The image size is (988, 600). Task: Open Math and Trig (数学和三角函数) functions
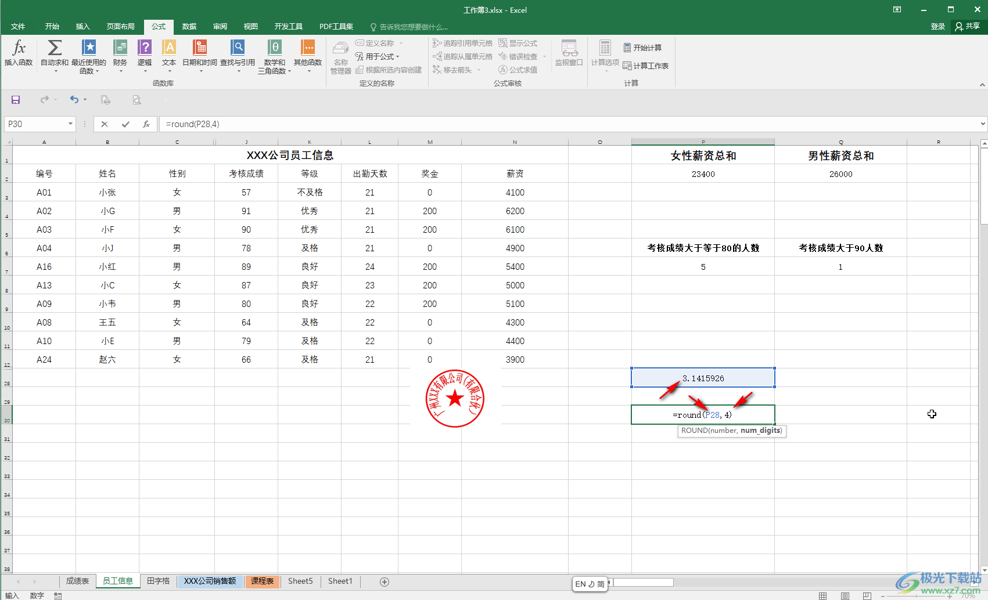point(275,56)
